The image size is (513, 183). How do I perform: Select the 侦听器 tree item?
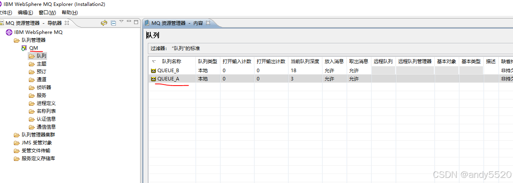[x=44, y=88]
